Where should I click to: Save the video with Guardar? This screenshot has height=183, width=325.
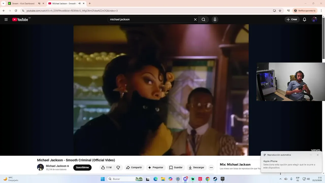[176, 167]
